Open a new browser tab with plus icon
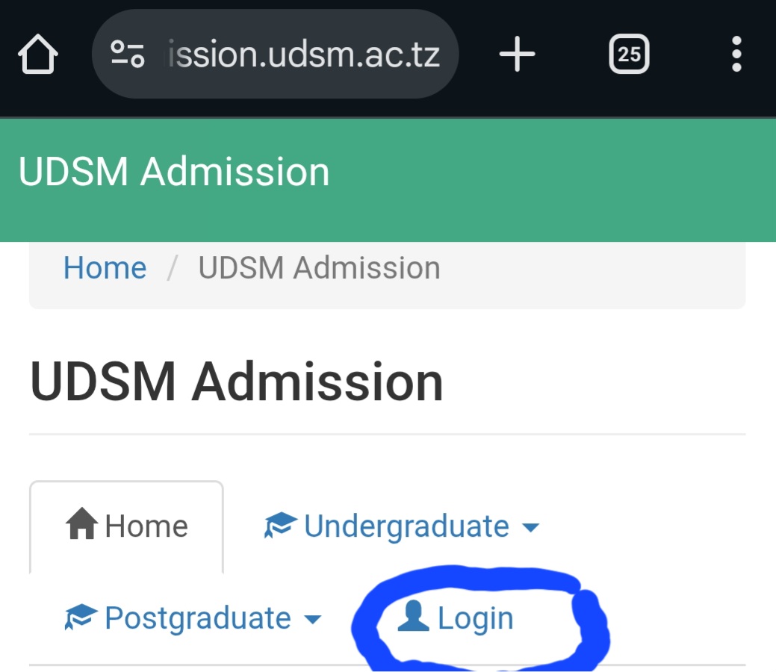The image size is (776, 672). tap(517, 53)
